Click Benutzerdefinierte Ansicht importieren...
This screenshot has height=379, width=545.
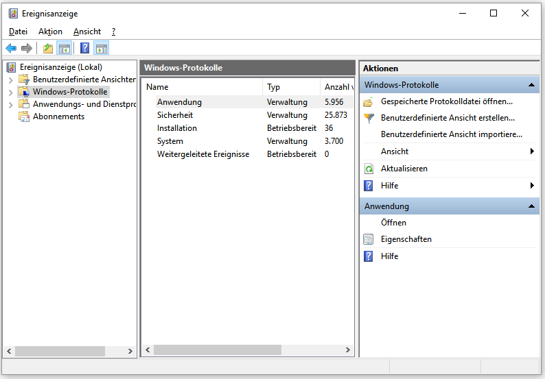(x=452, y=134)
